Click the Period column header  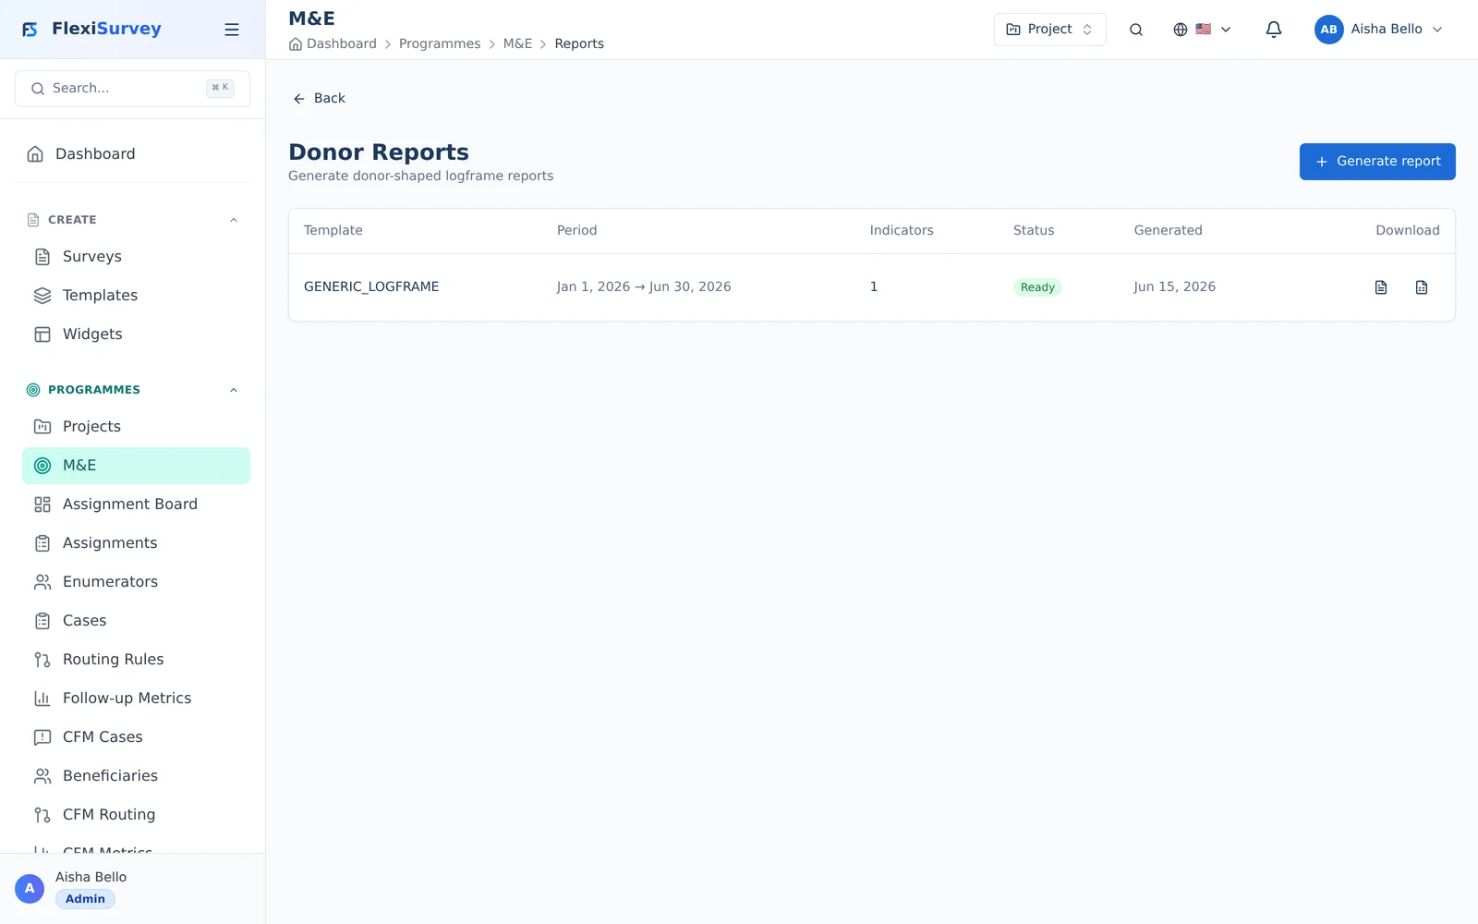click(576, 231)
